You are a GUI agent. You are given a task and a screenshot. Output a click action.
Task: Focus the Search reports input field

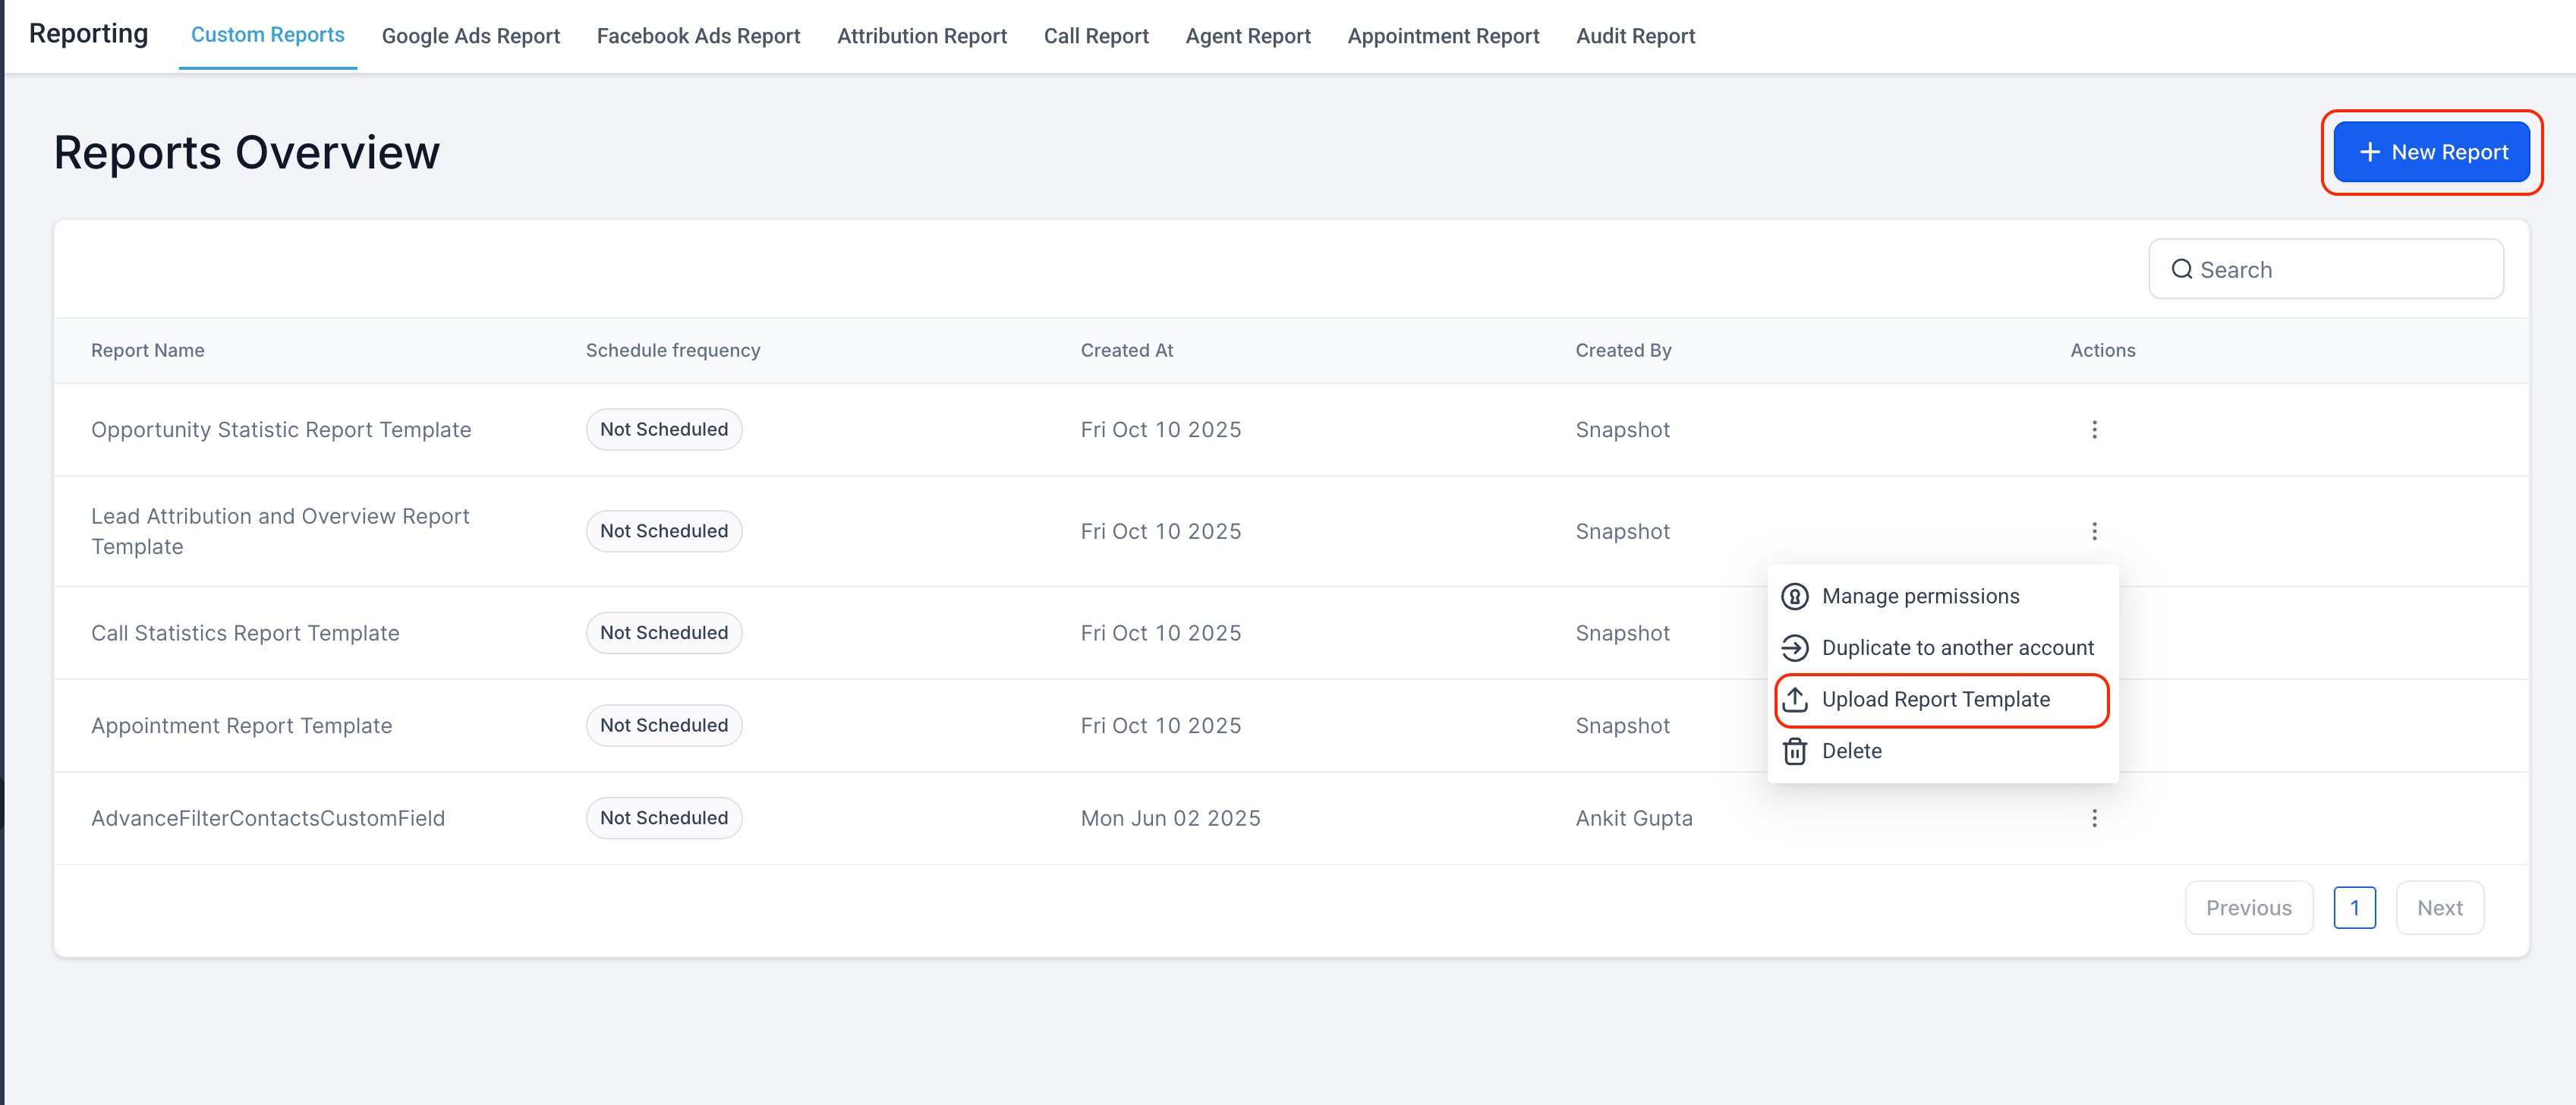(2340, 270)
